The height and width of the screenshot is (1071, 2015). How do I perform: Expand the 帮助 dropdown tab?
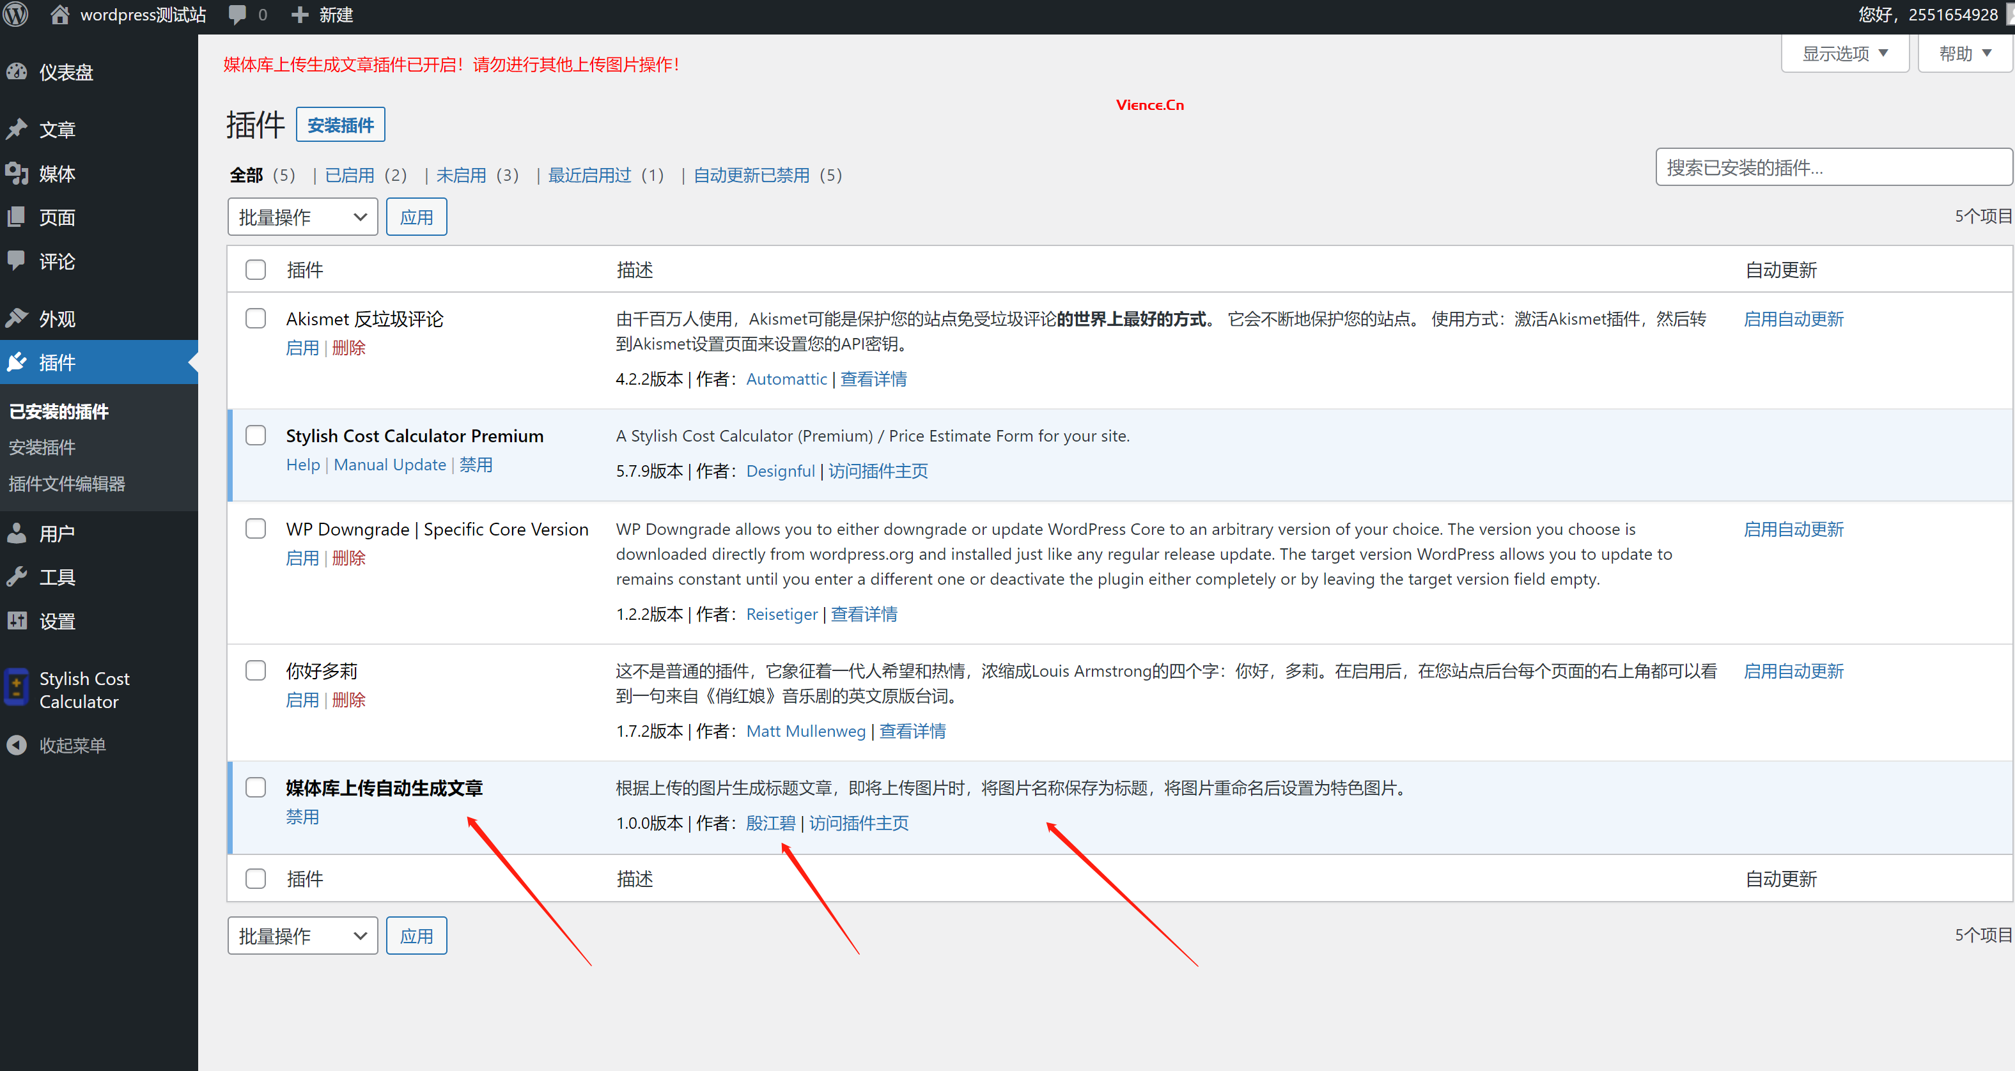[x=1963, y=53]
